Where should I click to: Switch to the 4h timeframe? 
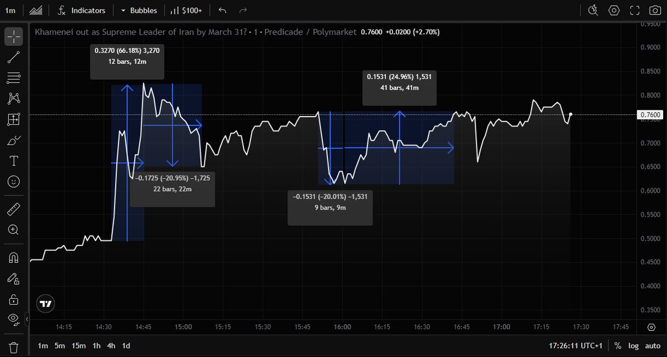112,345
